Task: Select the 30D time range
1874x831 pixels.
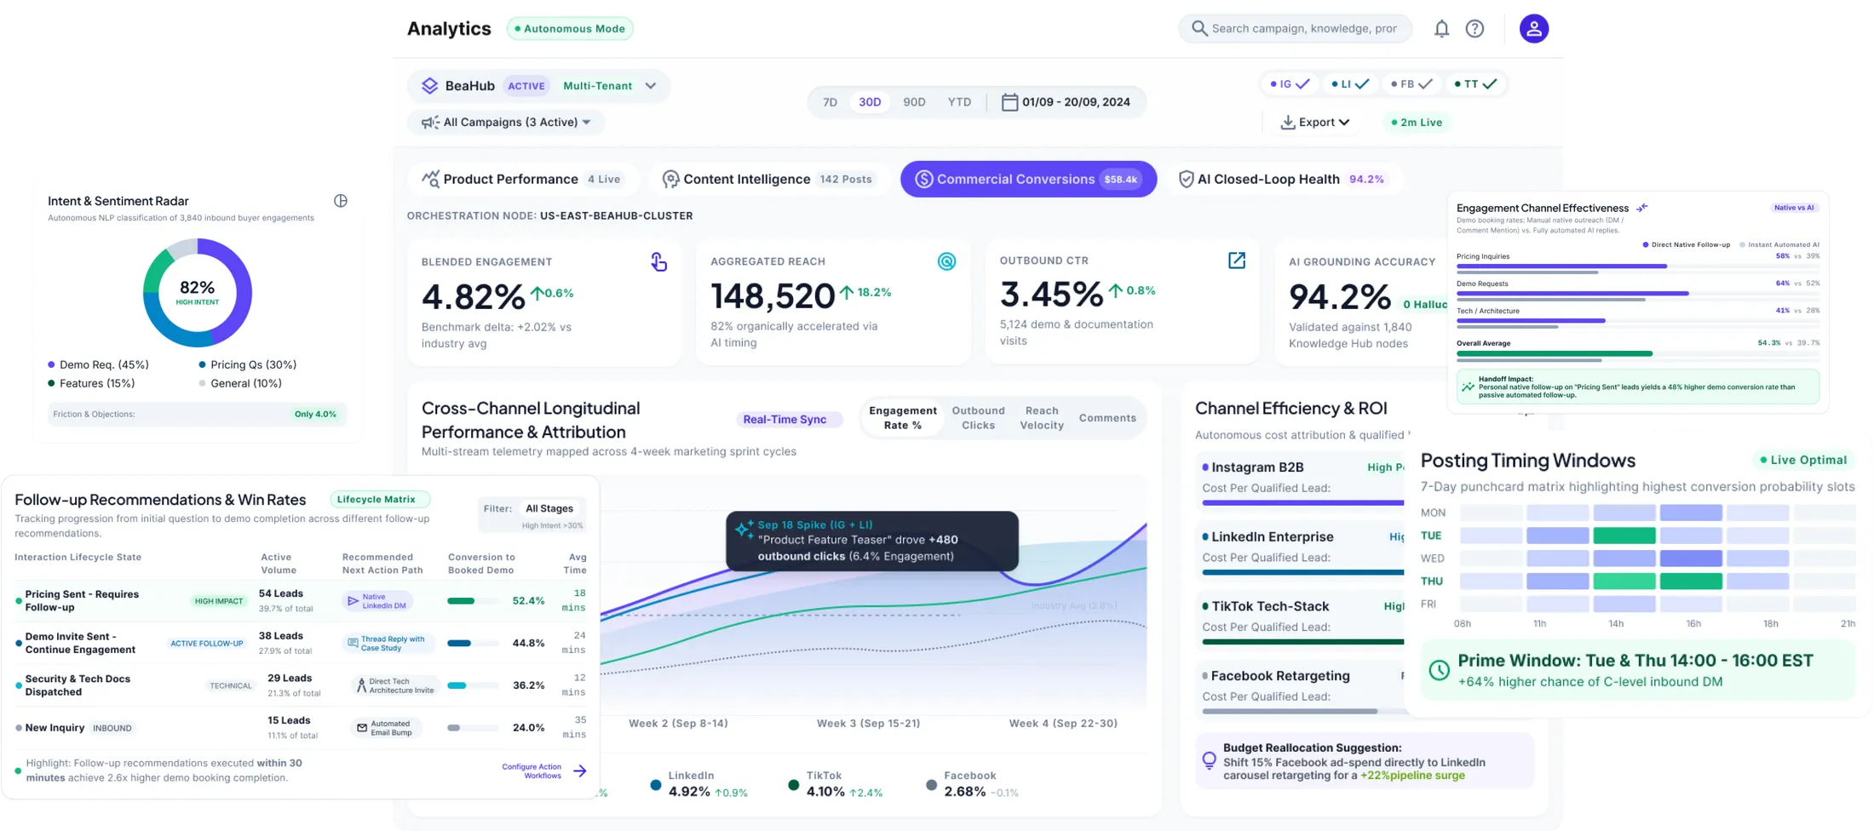Action: click(870, 102)
